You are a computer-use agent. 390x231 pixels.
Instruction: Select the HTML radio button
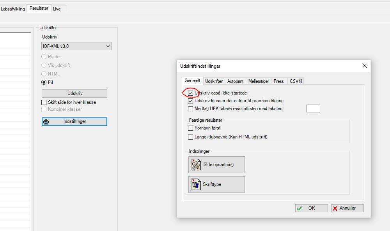[44, 73]
